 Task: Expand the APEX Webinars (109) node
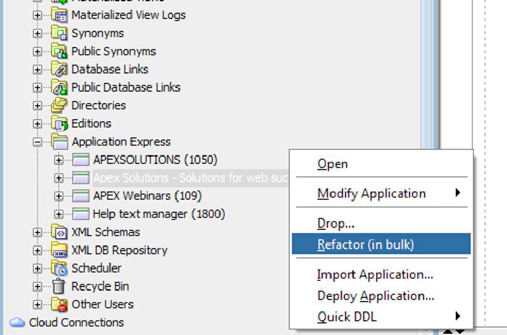point(59,196)
